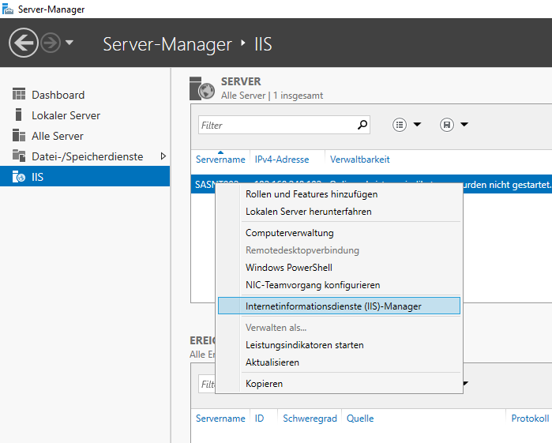Click the server Filter text field
Image resolution: width=552 pixels, height=443 pixels.
(276, 125)
